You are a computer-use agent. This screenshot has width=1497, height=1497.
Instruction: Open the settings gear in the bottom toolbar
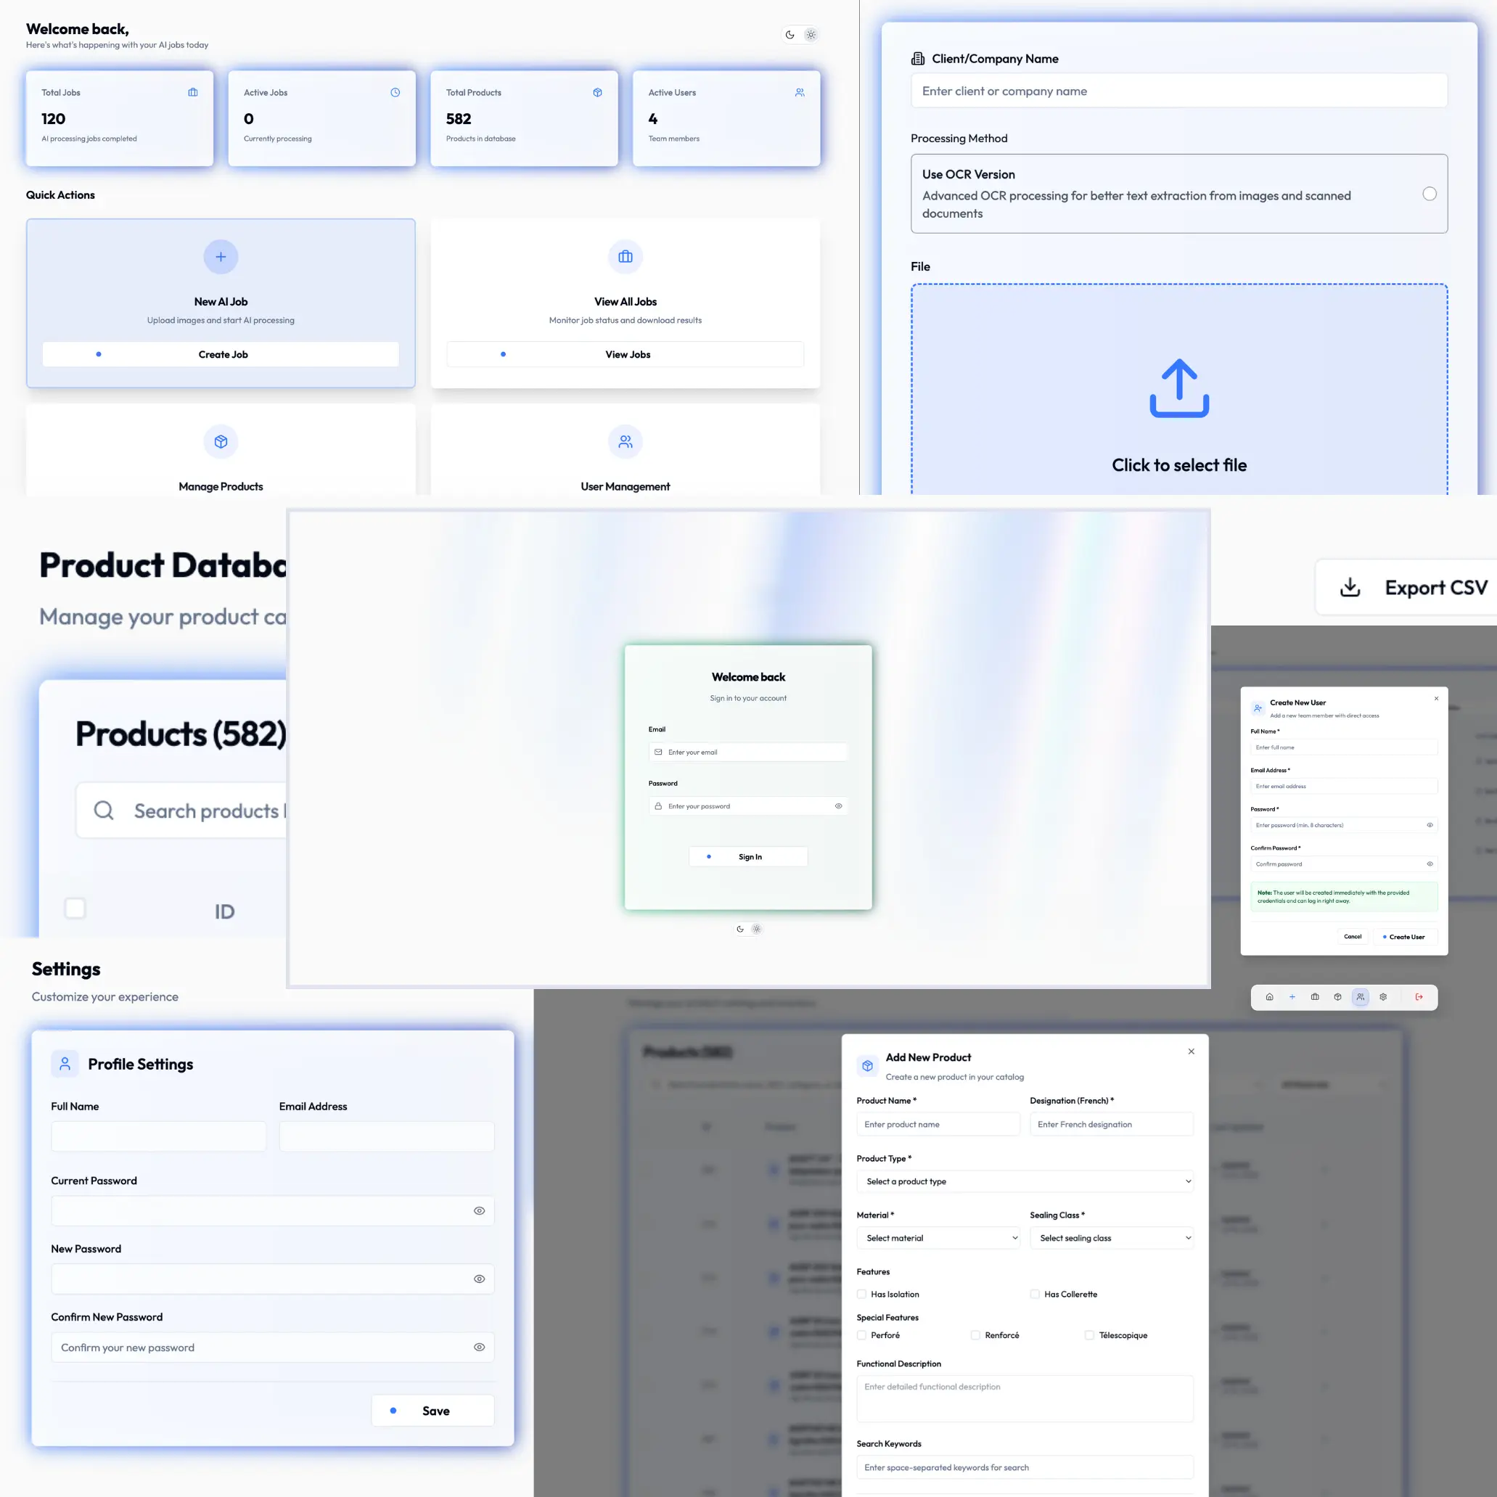coord(1382,997)
